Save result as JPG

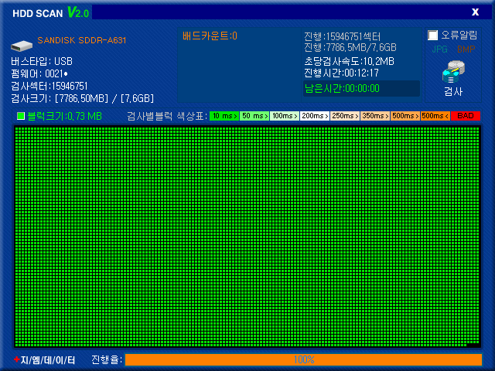coord(439,49)
